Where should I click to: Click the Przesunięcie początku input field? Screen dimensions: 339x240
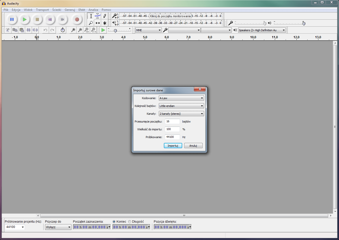click(172, 122)
